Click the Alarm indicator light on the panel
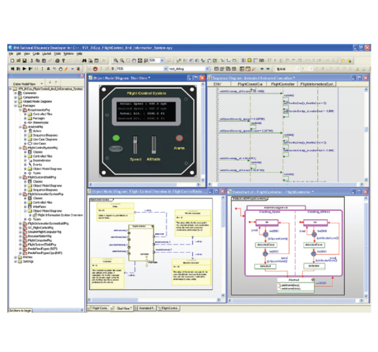This screenshot has height=352, width=378. coord(179,138)
